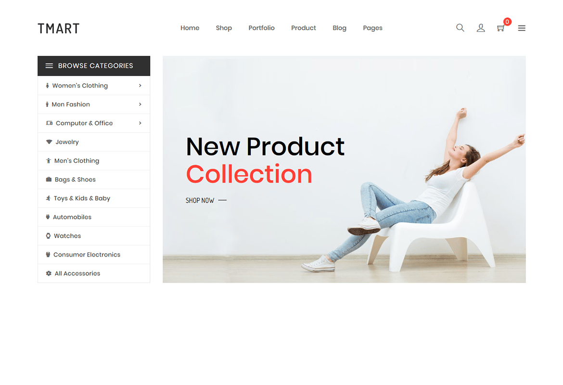Screen dimensions: 563x385
Task: Open the Shop menu item
Action: (224, 28)
